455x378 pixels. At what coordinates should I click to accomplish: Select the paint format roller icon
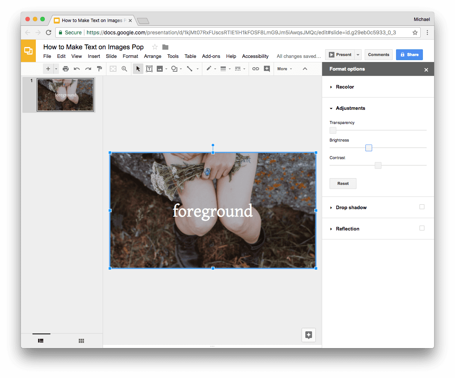[99, 69]
